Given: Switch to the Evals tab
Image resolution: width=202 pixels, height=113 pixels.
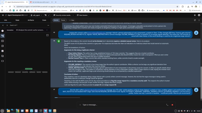Looking at the screenshot, I should tap(44, 20).
